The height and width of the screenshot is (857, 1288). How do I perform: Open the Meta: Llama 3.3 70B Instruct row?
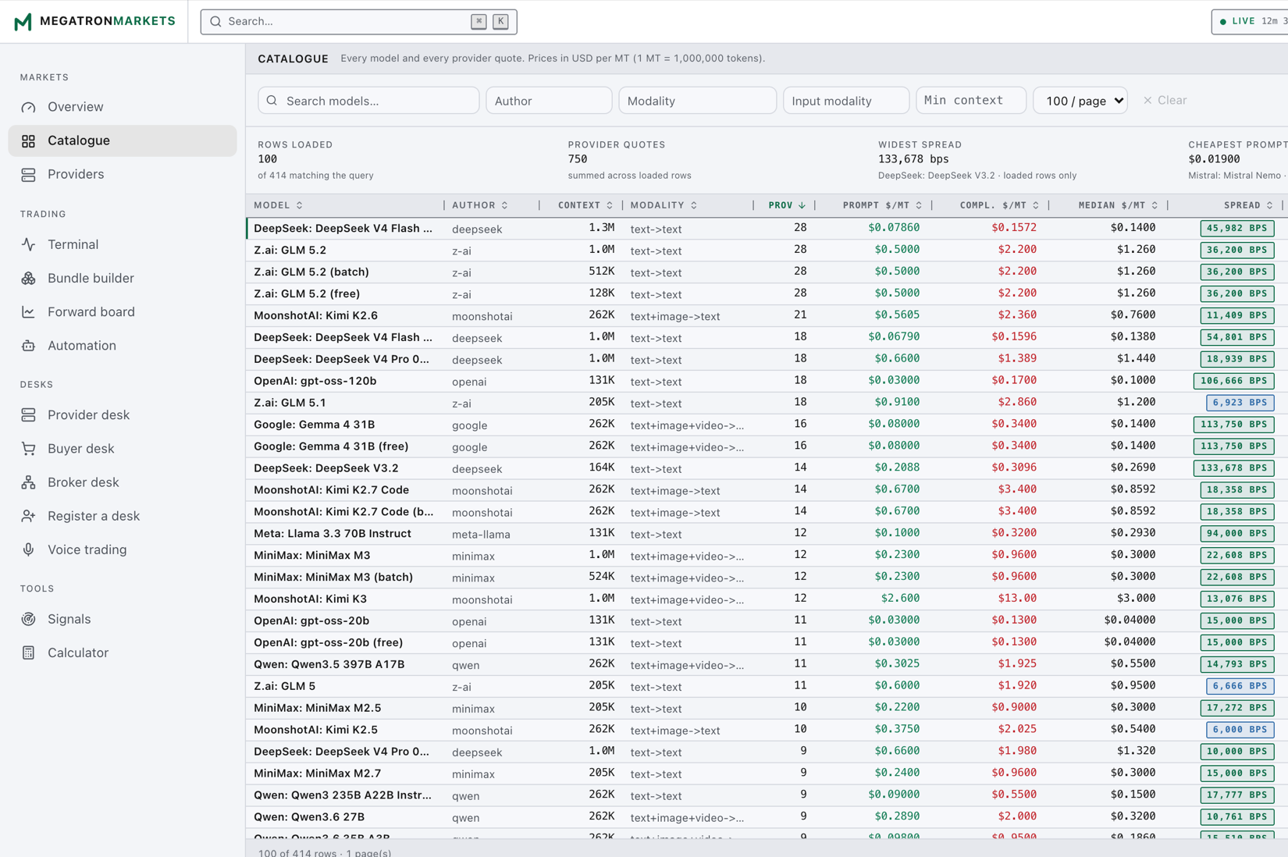767,534
